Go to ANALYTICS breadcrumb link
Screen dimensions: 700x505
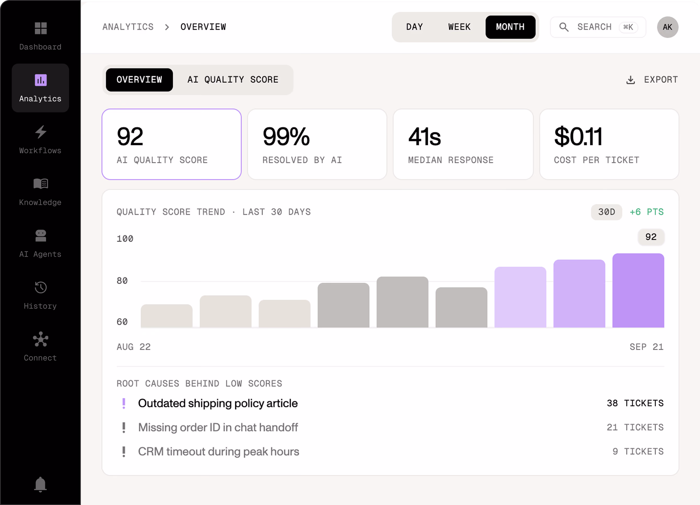[128, 27]
